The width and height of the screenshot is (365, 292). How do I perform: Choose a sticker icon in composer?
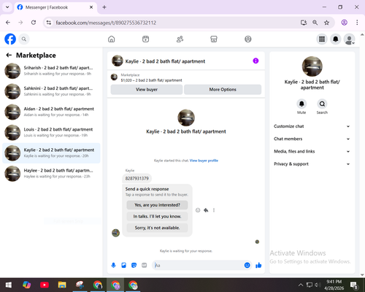(134, 265)
